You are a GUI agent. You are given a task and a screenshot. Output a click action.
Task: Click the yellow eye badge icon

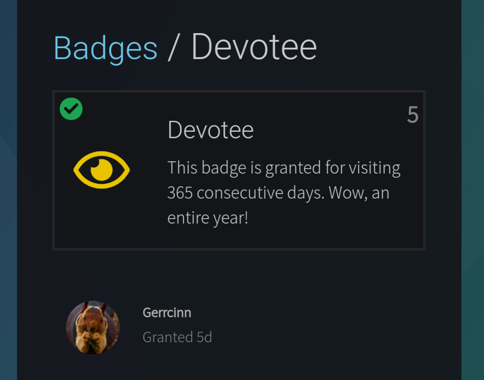pos(101,170)
